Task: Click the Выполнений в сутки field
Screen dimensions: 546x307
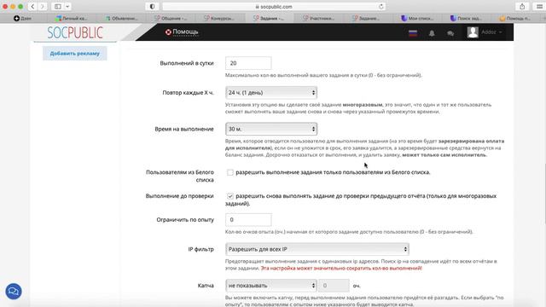Action: coord(248,63)
